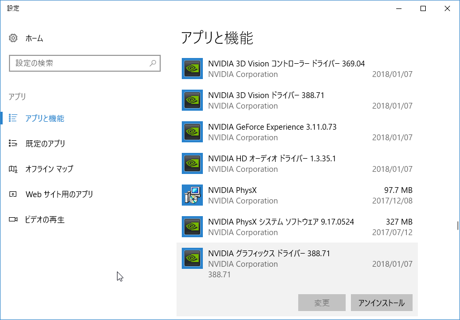Close the 設定 window
This screenshot has height=320, width=460.
click(447, 8)
